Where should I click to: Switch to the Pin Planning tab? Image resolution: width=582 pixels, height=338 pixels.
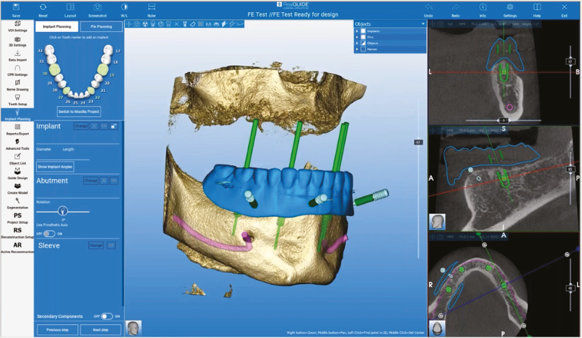tap(101, 26)
